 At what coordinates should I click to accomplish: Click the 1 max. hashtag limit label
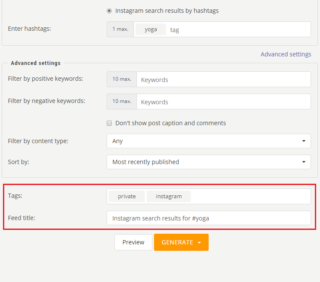pyautogui.click(x=120, y=29)
